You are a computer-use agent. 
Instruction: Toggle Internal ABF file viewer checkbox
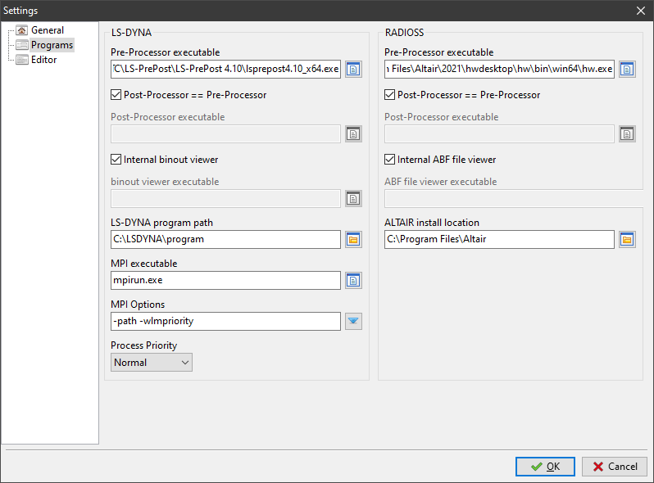pos(389,159)
